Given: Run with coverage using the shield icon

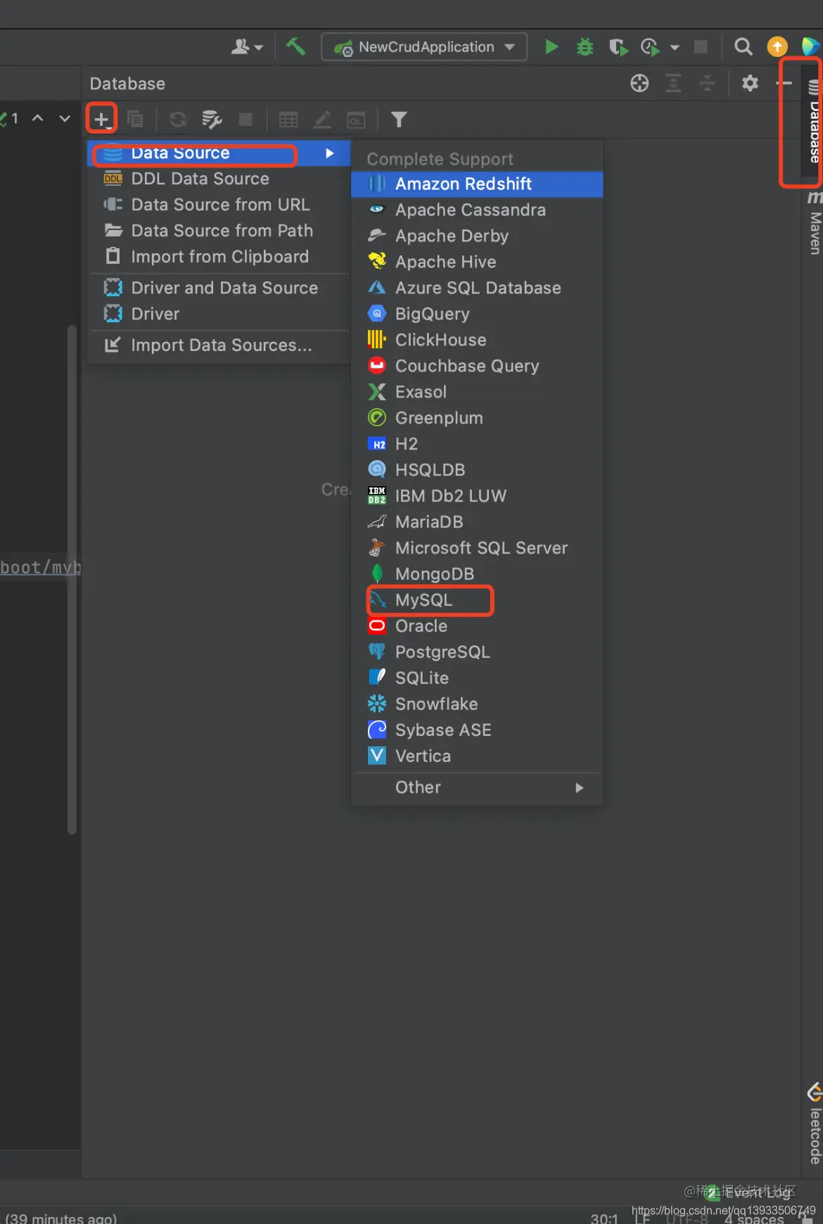Looking at the screenshot, I should [x=618, y=47].
